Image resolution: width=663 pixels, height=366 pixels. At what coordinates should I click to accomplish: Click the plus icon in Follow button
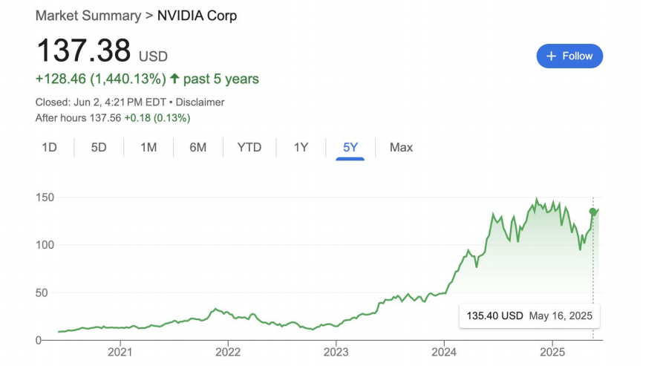[x=551, y=56]
